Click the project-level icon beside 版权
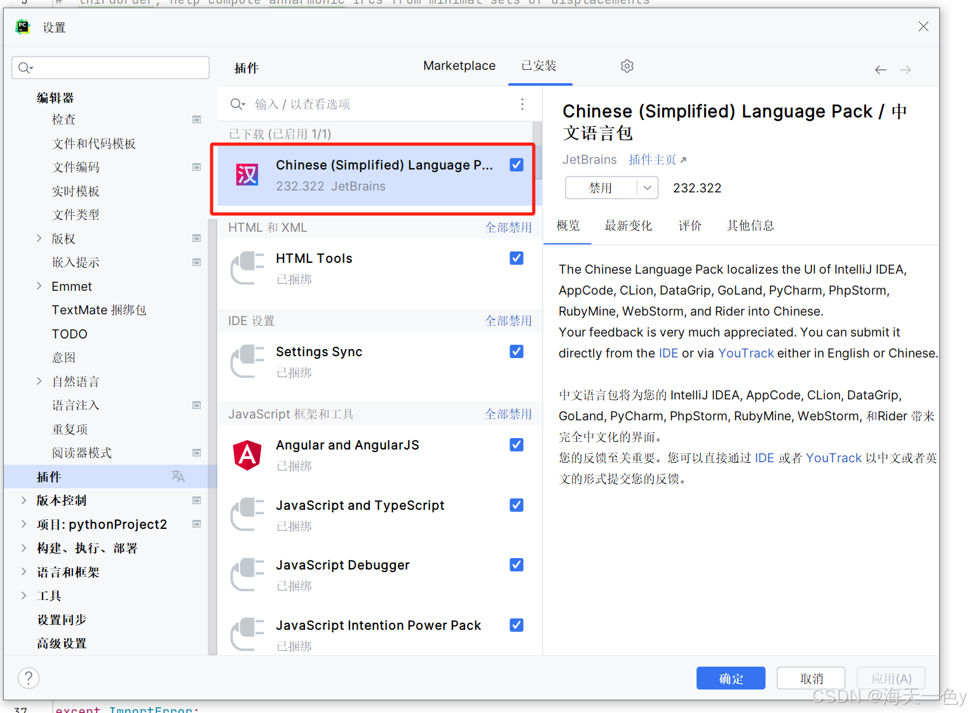This screenshot has height=713, width=969. click(x=197, y=238)
